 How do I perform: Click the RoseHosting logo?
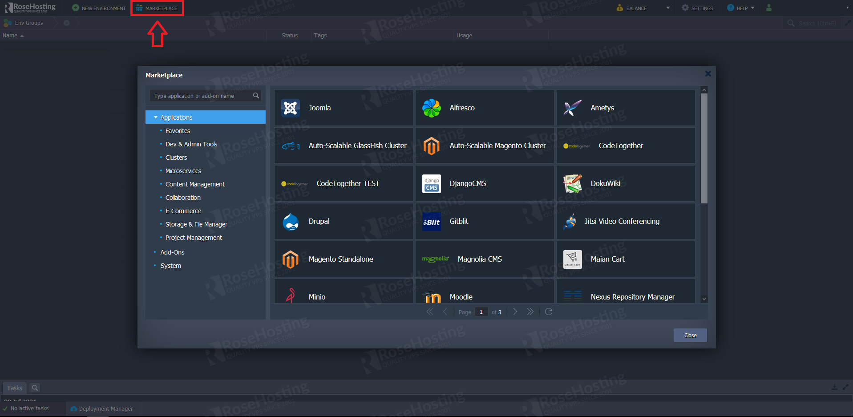[x=30, y=8]
